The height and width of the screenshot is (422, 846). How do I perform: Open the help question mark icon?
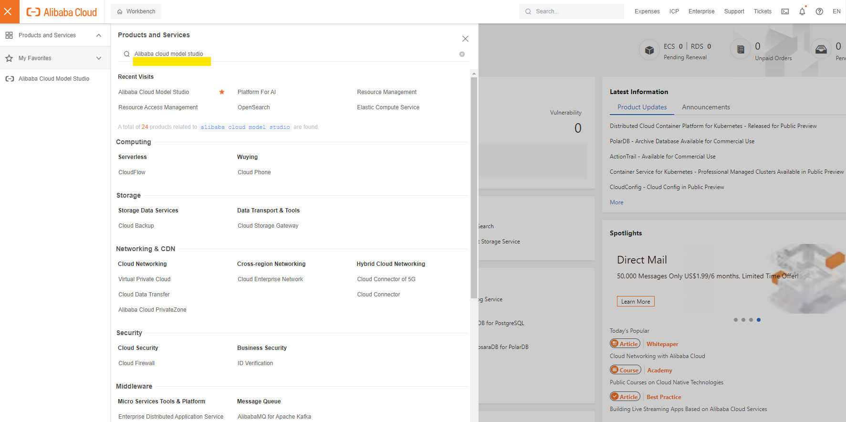coord(819,11)
